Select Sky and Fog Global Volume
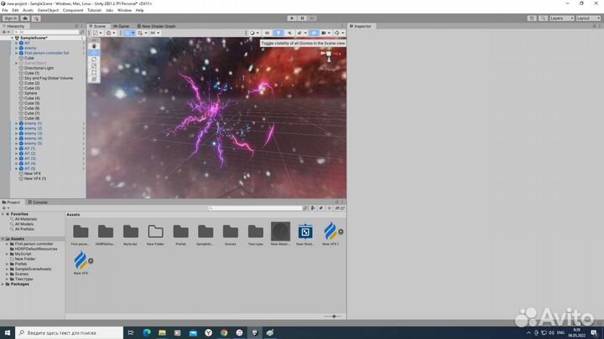604x339 pixels. pyautogui.click(x=48, y=78)
